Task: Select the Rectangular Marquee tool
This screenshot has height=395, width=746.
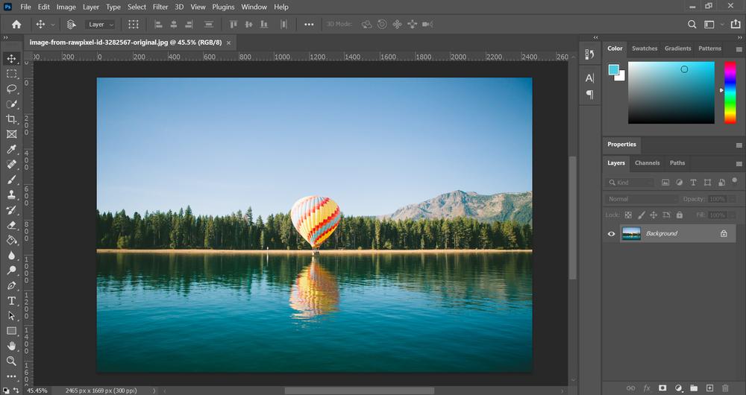Action: 11,74
